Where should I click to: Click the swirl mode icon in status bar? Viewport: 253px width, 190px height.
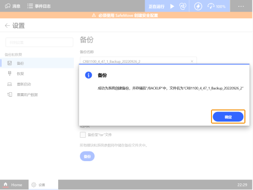[183, 7]
